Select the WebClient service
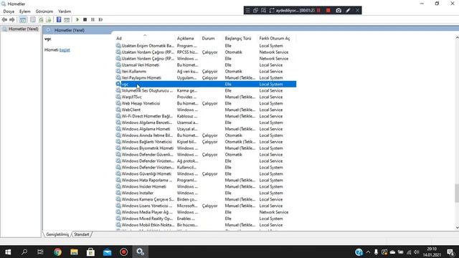 tap(131, 110)
